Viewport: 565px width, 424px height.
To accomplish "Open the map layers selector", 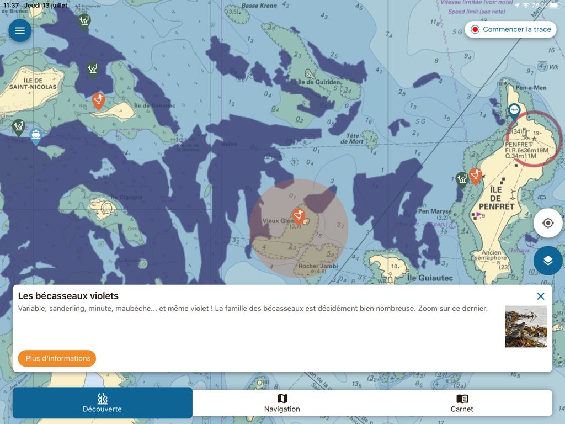I will (547, 261).
